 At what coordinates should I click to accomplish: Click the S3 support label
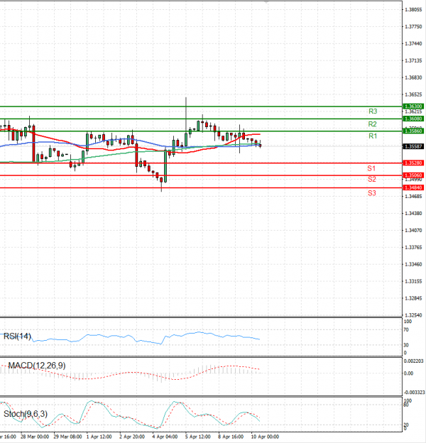coord(372,193)
